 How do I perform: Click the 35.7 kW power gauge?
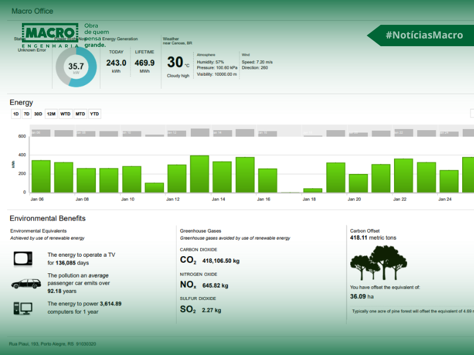pos(76,67)
